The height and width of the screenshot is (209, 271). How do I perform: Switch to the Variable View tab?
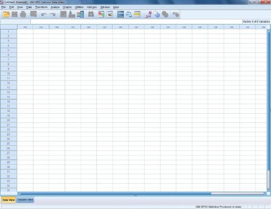pyautogui.click(x=25, y=200)
